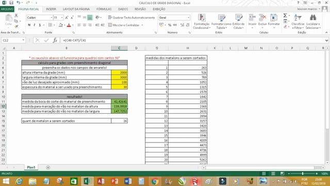Add new sheet with plus button

pos(48,167)
